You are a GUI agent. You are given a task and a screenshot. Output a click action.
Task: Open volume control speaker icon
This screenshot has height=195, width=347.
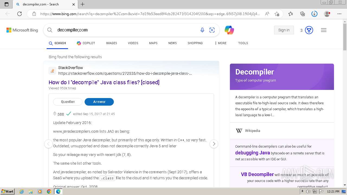pyautogui.click(x=308, y=191)
